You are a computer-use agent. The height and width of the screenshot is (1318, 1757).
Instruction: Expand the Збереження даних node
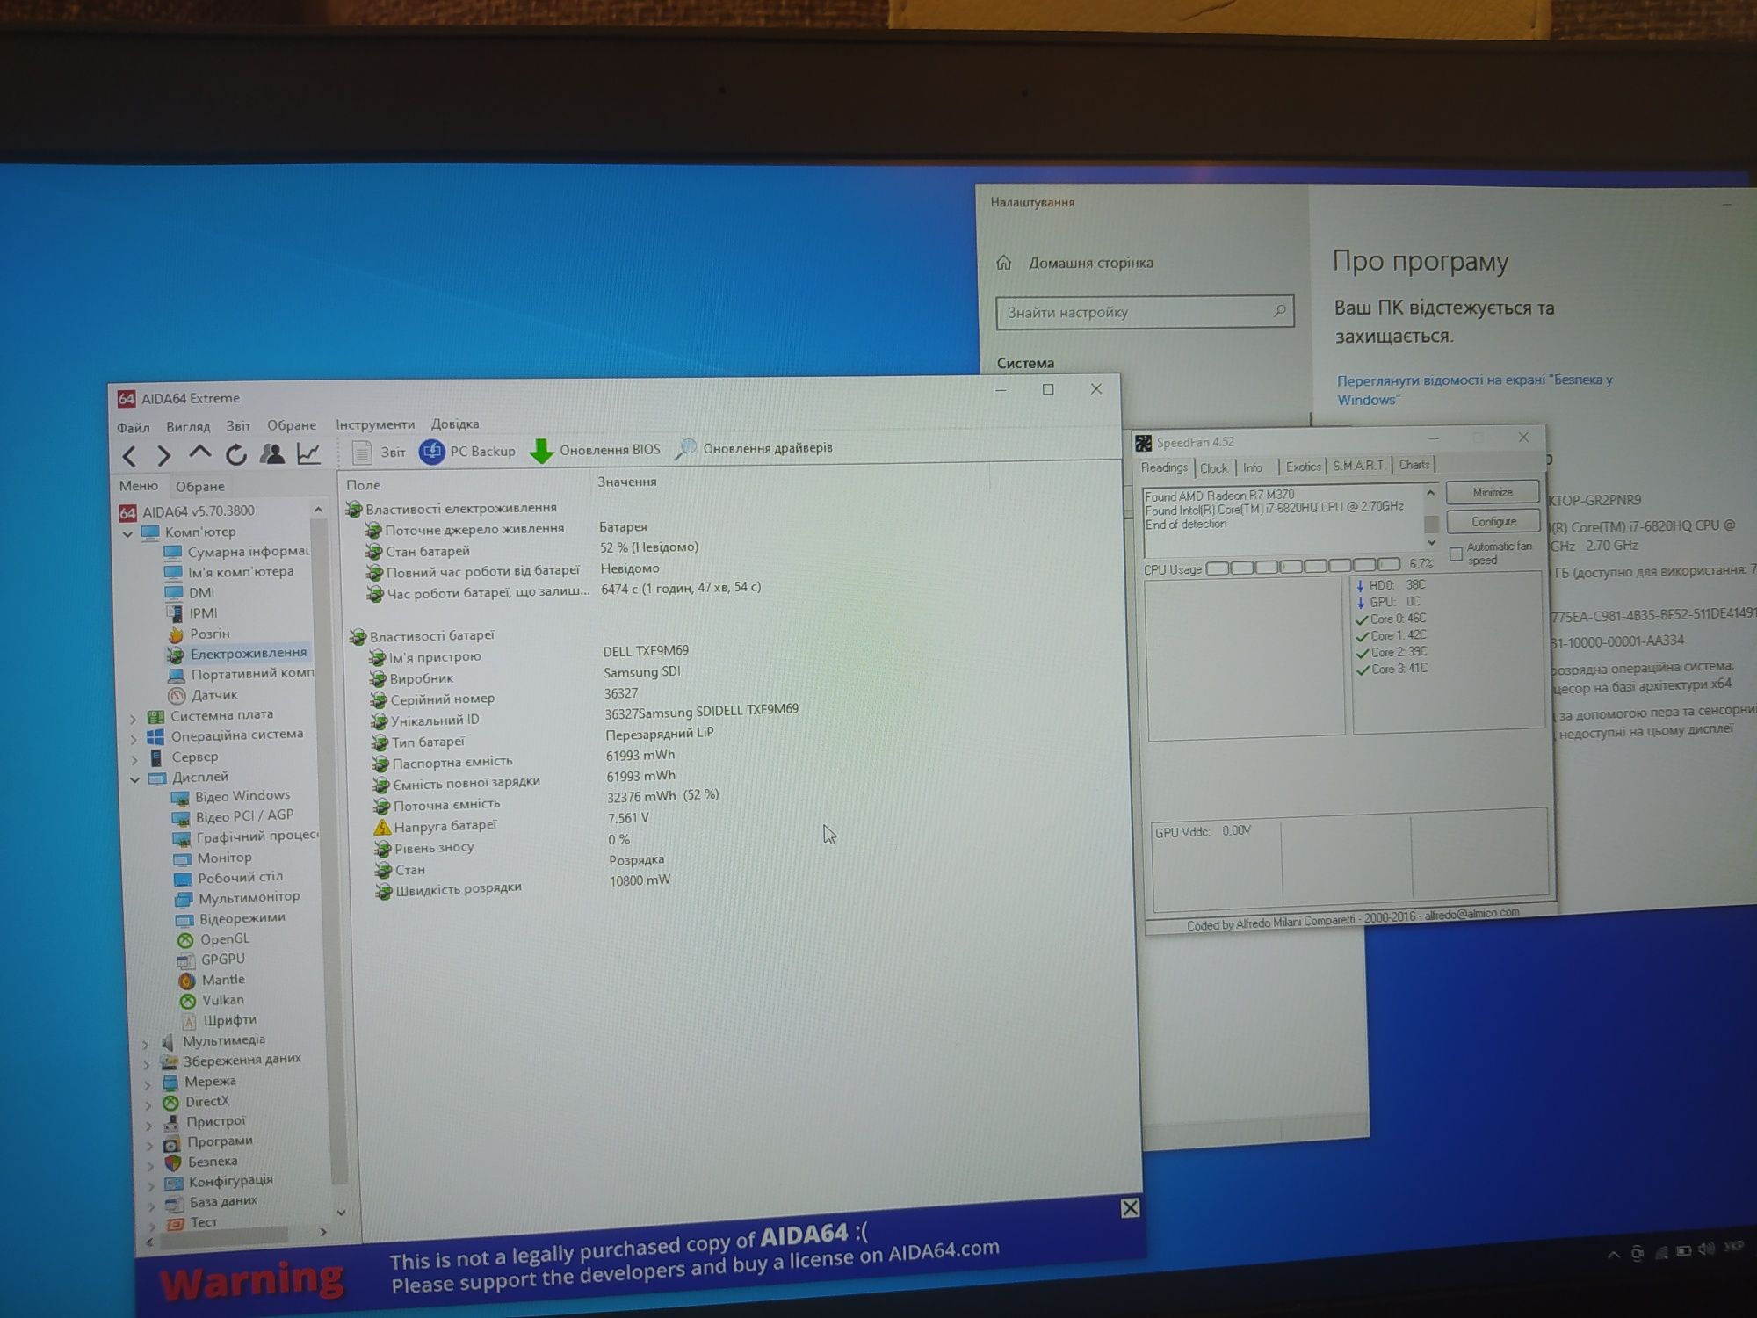coord(147,1064)
